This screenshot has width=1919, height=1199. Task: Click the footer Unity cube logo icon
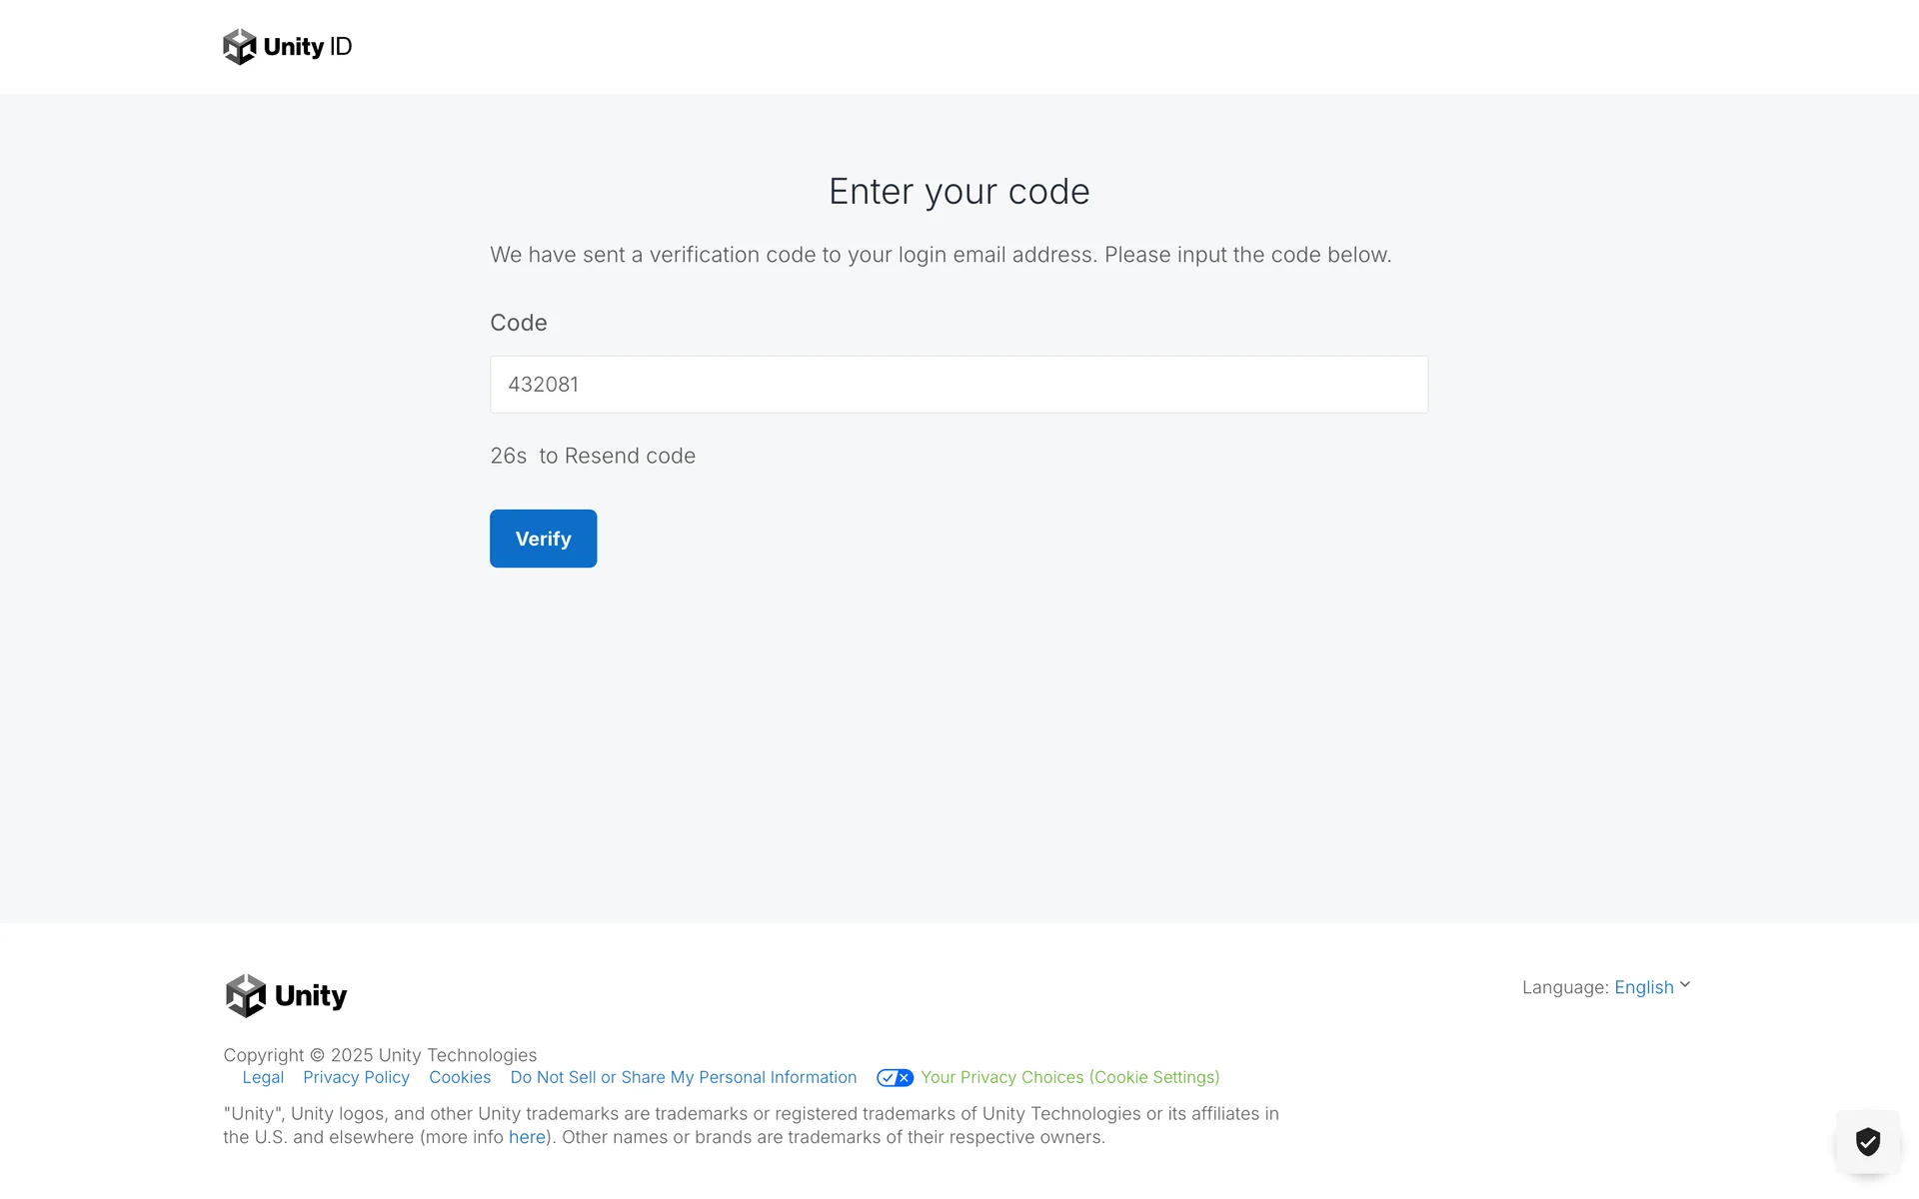point(246,996)
